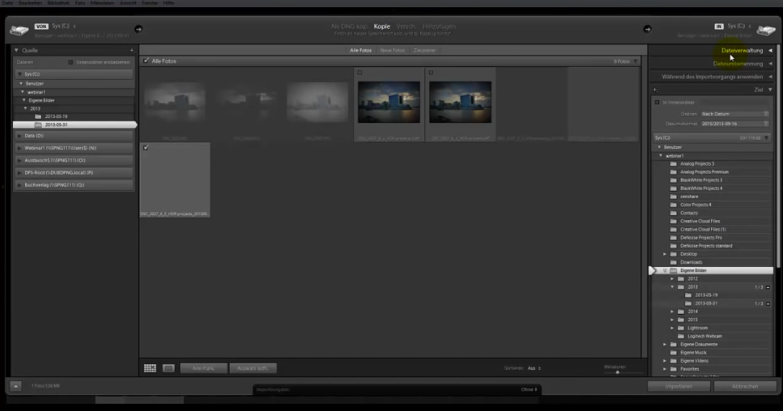Uncheck the 'Alle Fotos' checkbox
The height and width of the screenshot is (411, 783).
point(146,61)
